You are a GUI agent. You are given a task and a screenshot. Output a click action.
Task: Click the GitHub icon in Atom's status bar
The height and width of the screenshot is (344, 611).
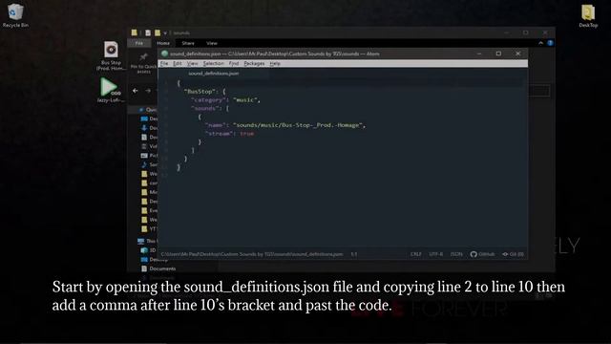click(482, 254)
